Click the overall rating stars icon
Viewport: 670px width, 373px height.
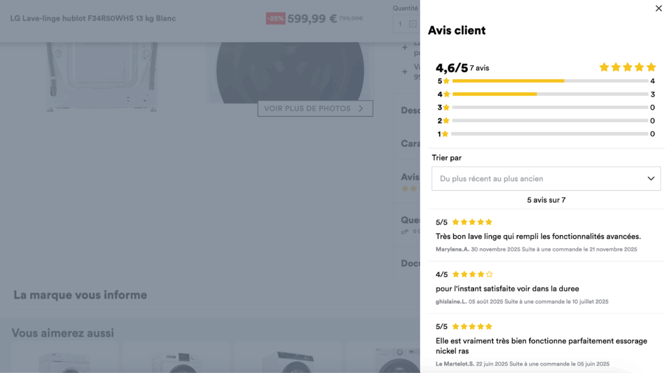pos(628,68)
